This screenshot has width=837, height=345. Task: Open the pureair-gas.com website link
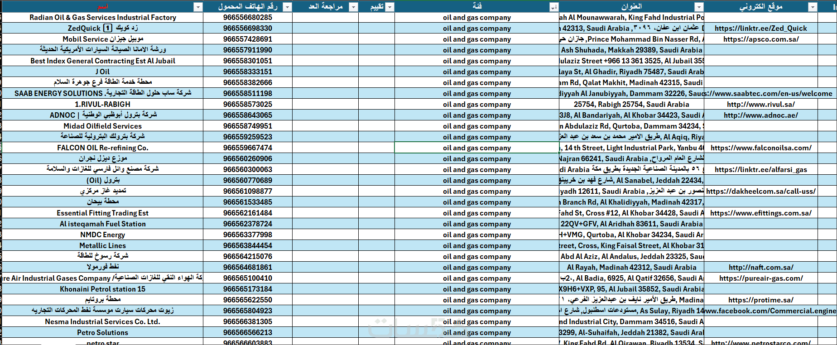(761, 278)
